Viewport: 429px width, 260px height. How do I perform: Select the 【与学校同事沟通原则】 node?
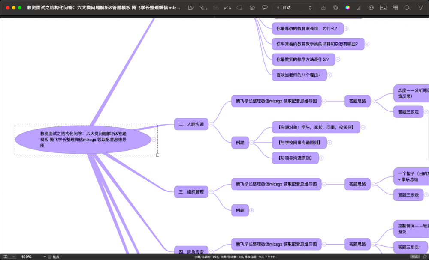pos(299,143)
